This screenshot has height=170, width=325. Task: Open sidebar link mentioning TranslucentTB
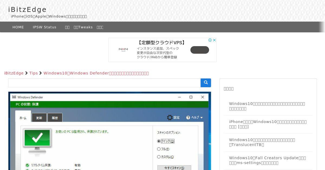point(262,142)
